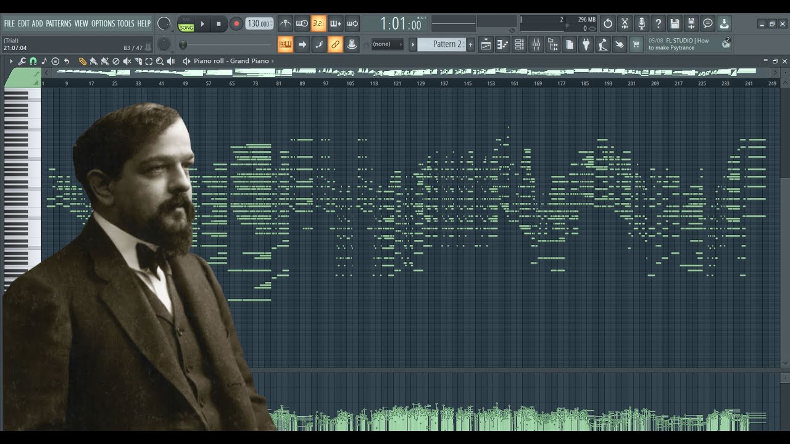Click the render/export audio icon
Screen dimensions: 790x444
(691, 23)
